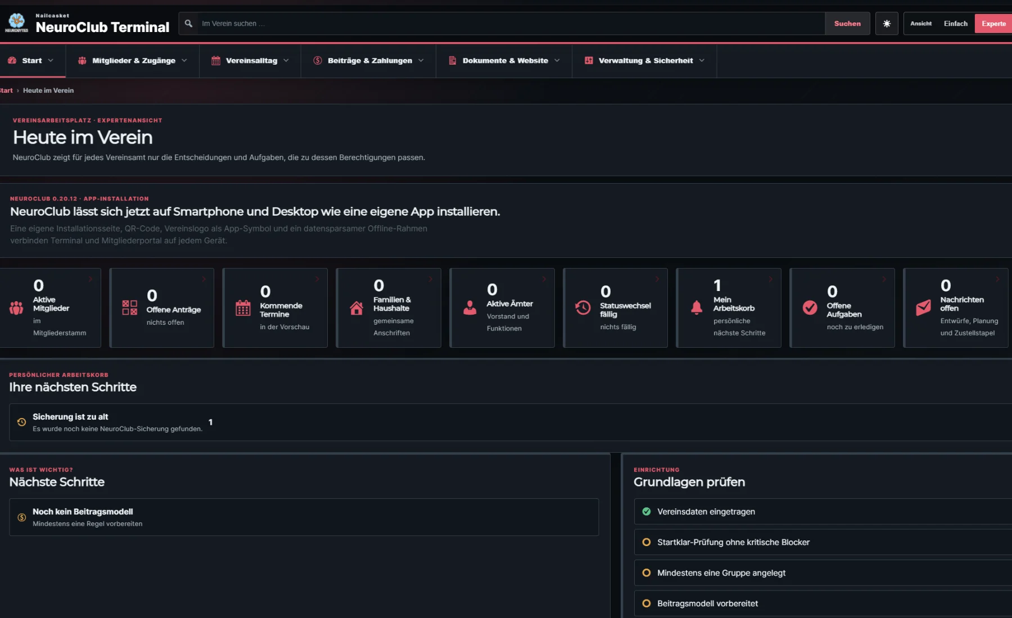
Task: Click the status circle for Mindestens eine Gruppe angelegt
Action: tap(646, 572)
